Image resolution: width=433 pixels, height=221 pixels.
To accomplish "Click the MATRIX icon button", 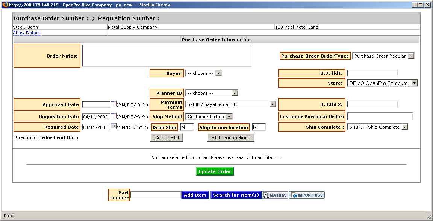I will [x=275, y=195].
